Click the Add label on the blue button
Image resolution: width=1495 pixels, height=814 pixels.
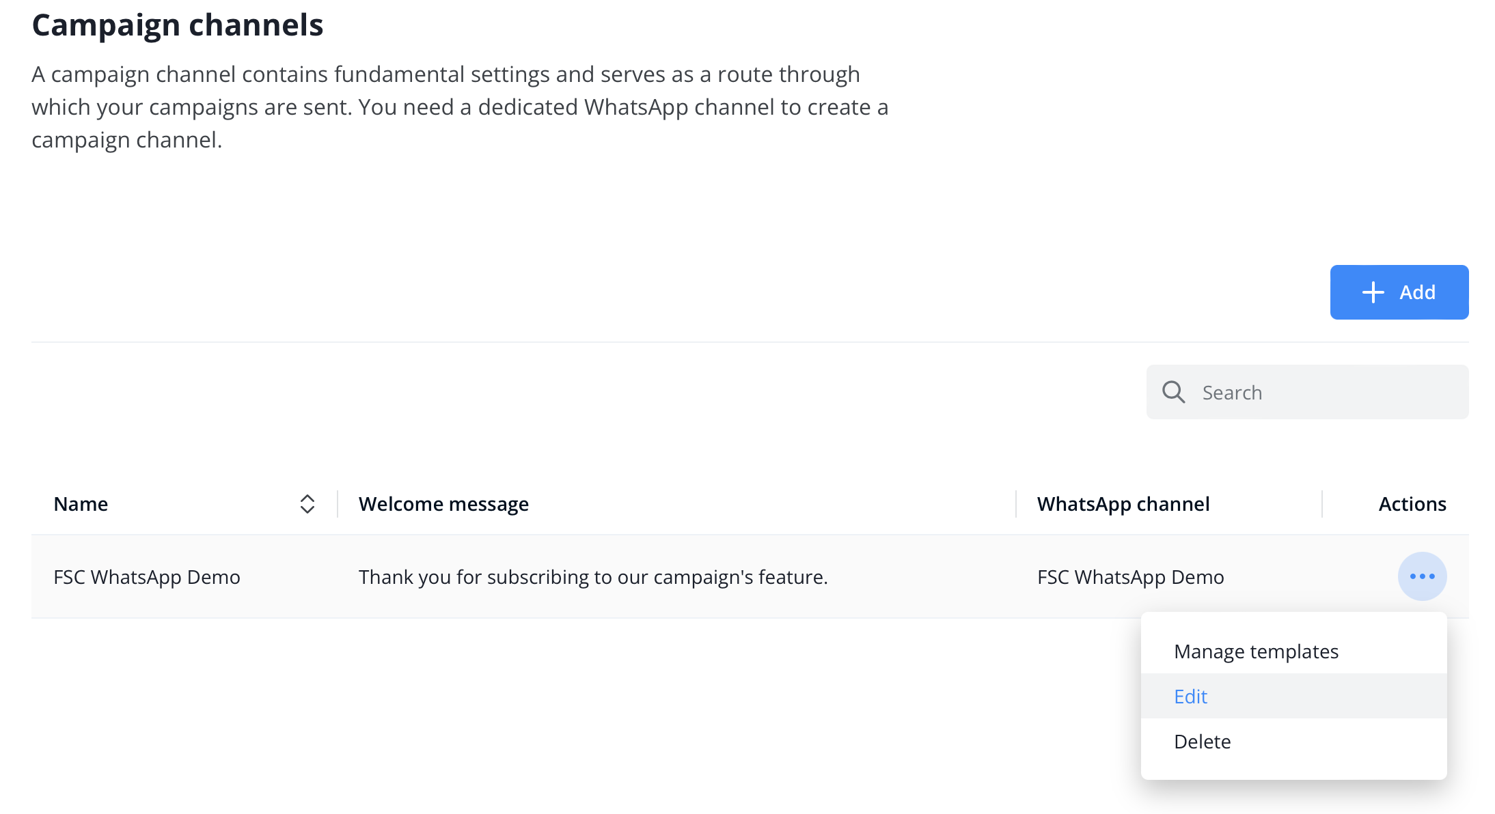[1417, 292]
